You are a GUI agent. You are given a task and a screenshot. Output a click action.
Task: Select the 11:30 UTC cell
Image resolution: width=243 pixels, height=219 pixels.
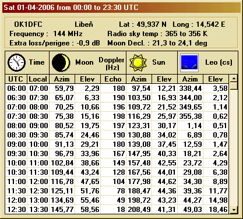coord(16,191)
